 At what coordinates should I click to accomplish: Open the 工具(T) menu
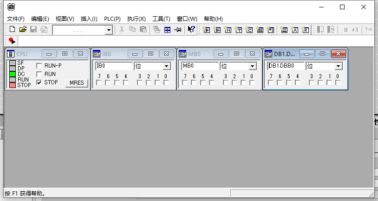point(161,19)
